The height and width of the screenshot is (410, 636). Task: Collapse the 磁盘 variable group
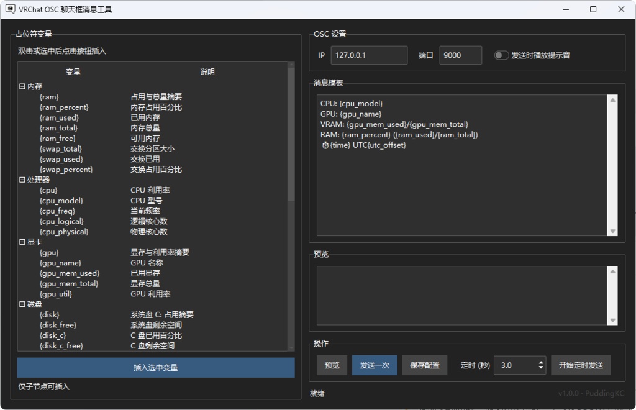point(21,304)
